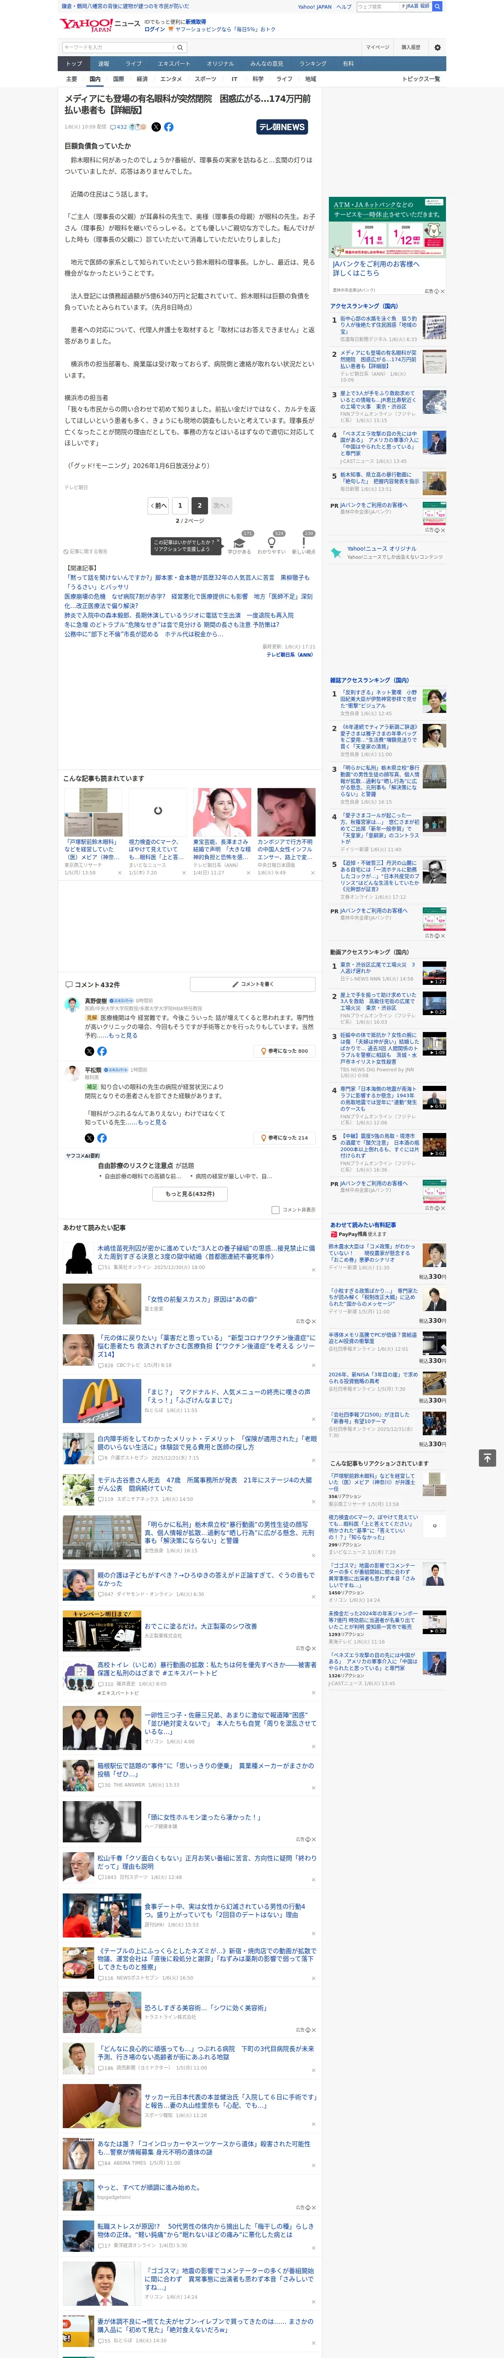Viewport: 504px width, 2358px height.
Task: Open the テレ朝NEWS publisher logo
Action: click(x=283, y=127)
